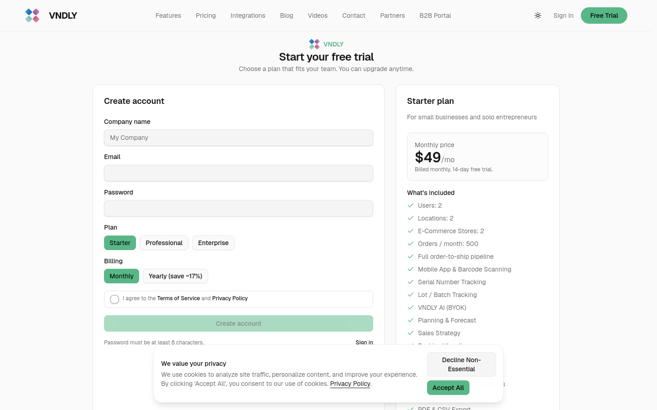Click 'Billed monthly. 14-day free trial.' text
This screenshot has height=410, width=657.
click(x=454, y=169)
